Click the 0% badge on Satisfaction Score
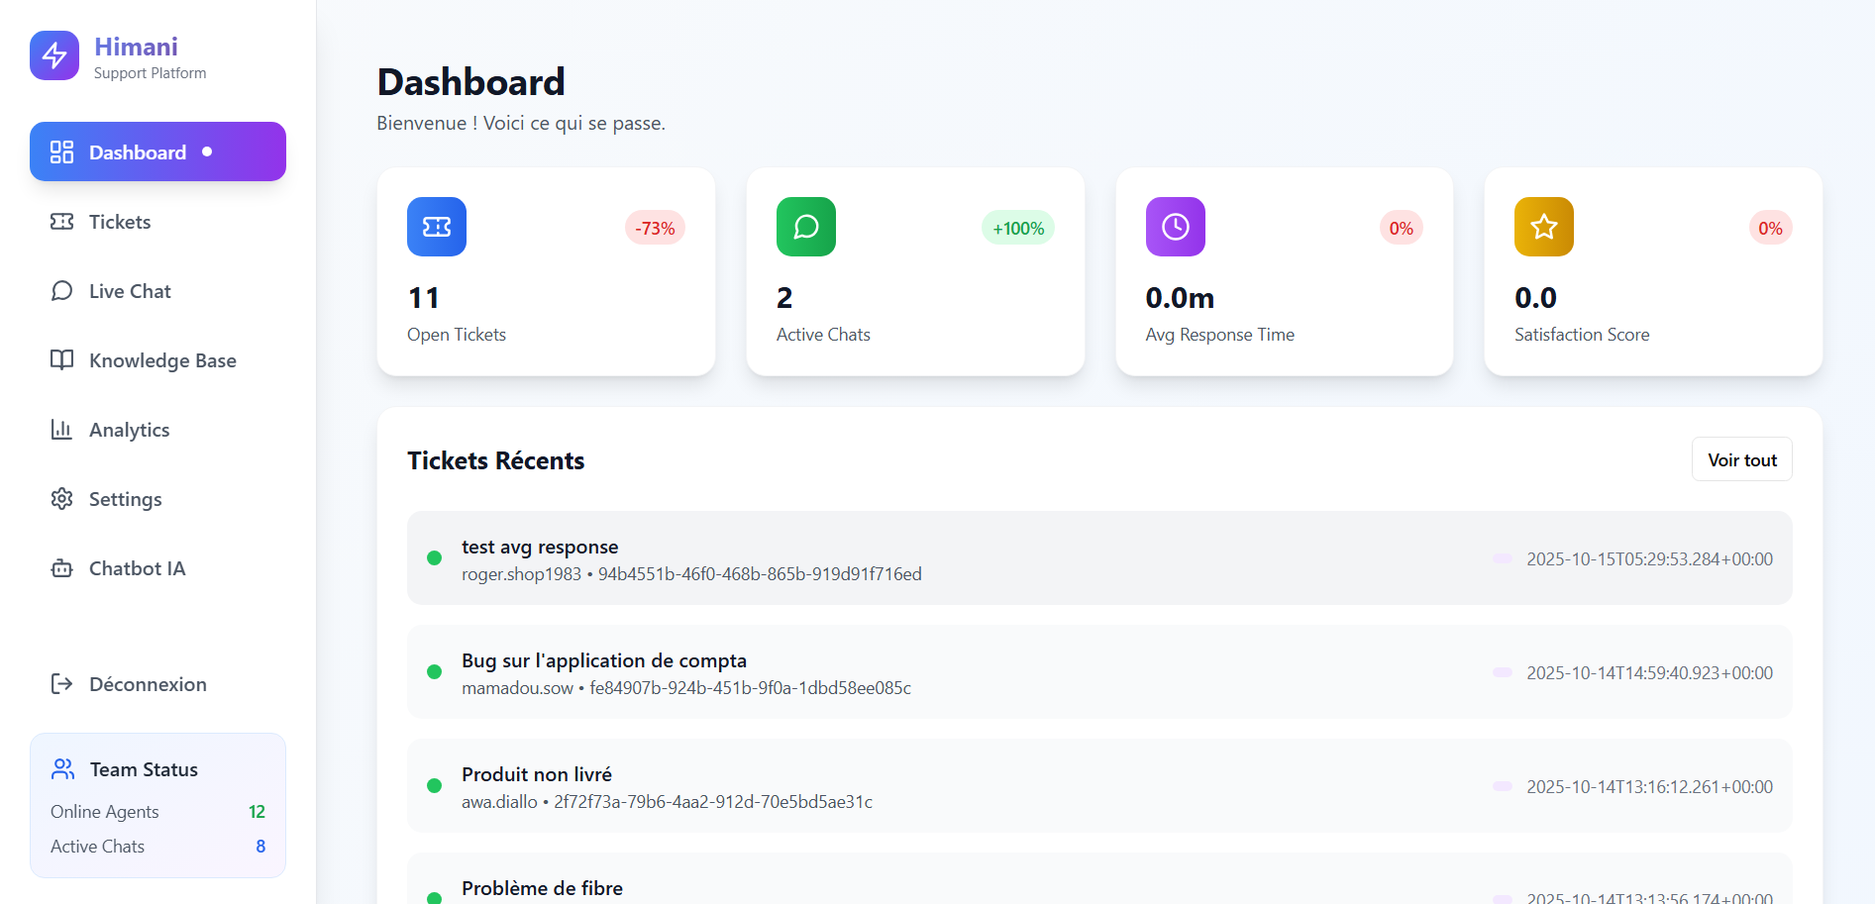Screen dimensions: 1875x904 [x=1770, y=228]
